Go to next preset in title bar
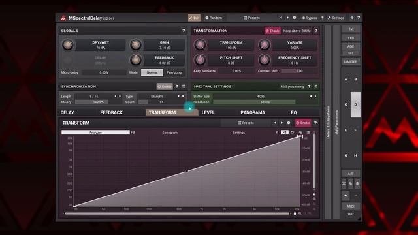 (x=287, y=18)
